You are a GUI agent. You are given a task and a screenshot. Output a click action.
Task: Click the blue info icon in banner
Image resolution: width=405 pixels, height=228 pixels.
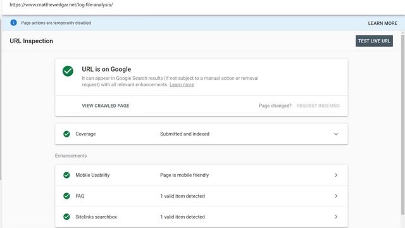[x=13, y=23]
